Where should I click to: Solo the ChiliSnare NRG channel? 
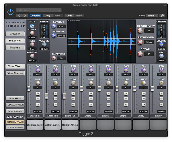(x=73, y=93)
